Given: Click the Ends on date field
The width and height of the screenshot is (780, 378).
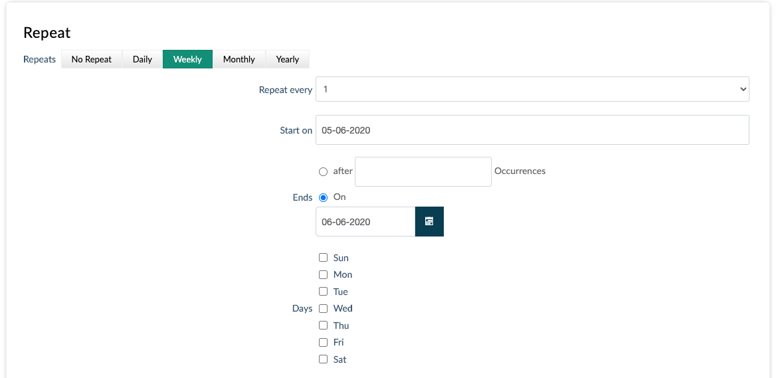Looking at the screenshot, I should 365,222.
